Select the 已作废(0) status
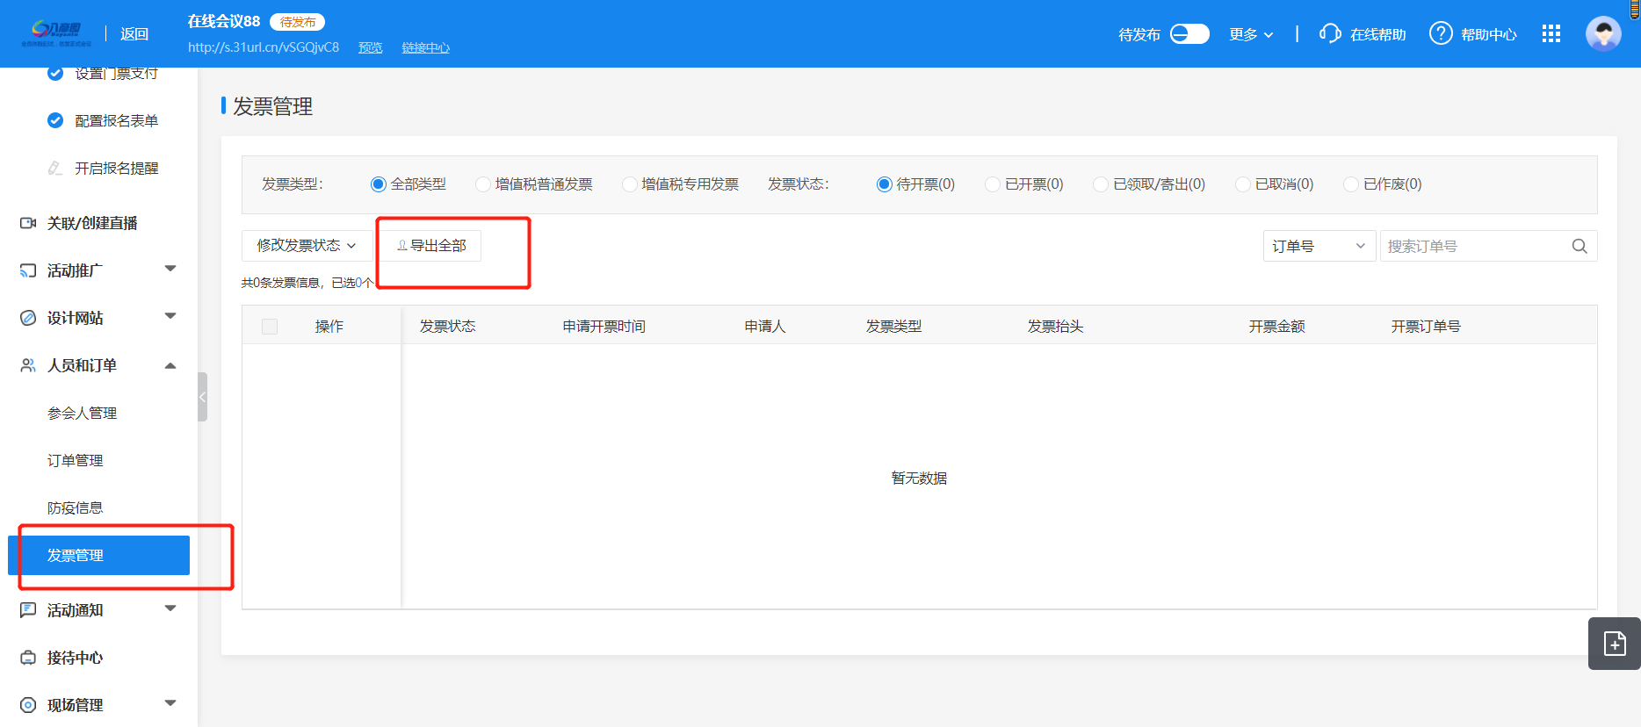Viewport: 1641px width, 727px height. 1351,184
